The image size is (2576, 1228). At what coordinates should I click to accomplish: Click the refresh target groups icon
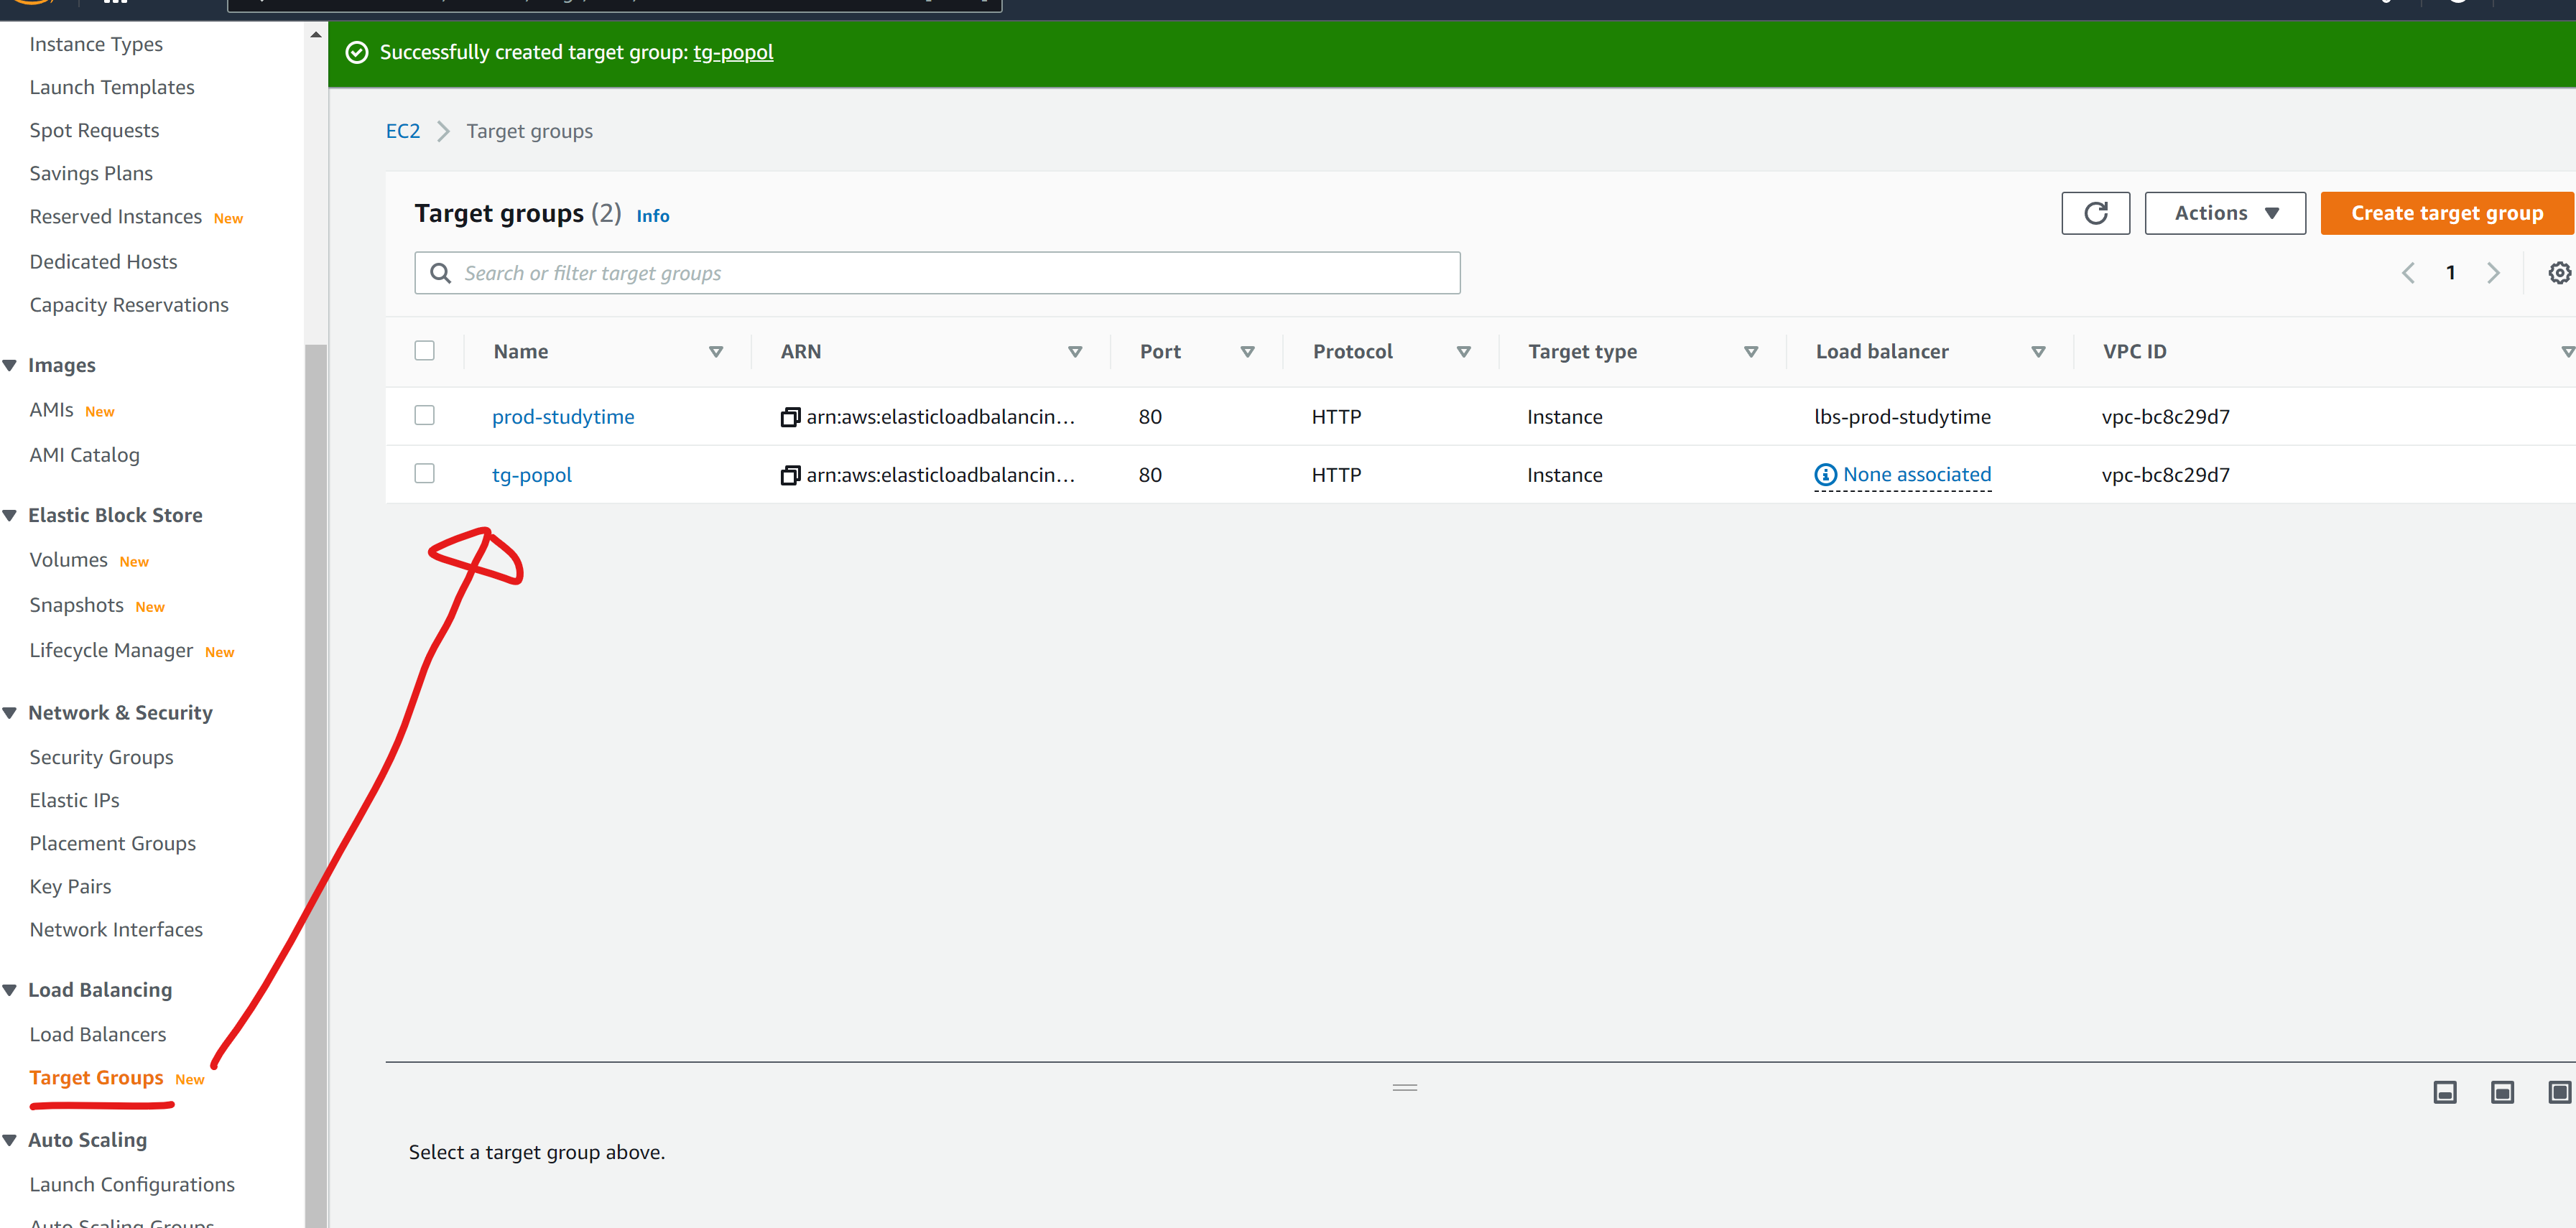2095,213
